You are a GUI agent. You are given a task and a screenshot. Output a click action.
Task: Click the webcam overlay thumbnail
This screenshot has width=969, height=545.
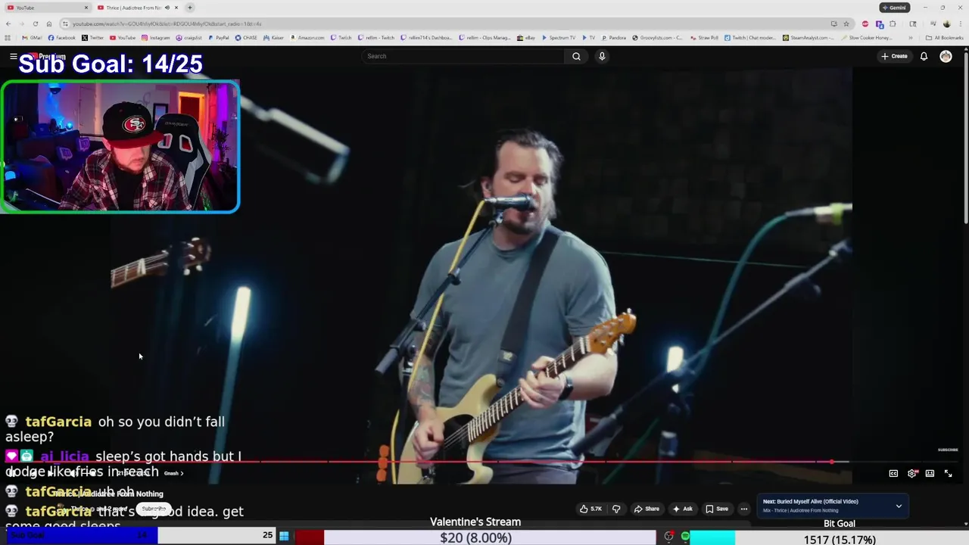tap(120, 146)
